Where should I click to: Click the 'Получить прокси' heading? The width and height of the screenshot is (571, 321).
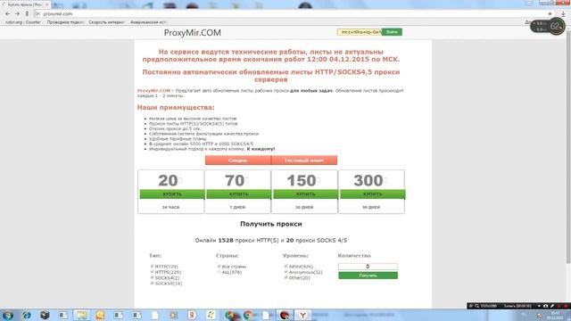pyautogui.click(x=271, y=224)
